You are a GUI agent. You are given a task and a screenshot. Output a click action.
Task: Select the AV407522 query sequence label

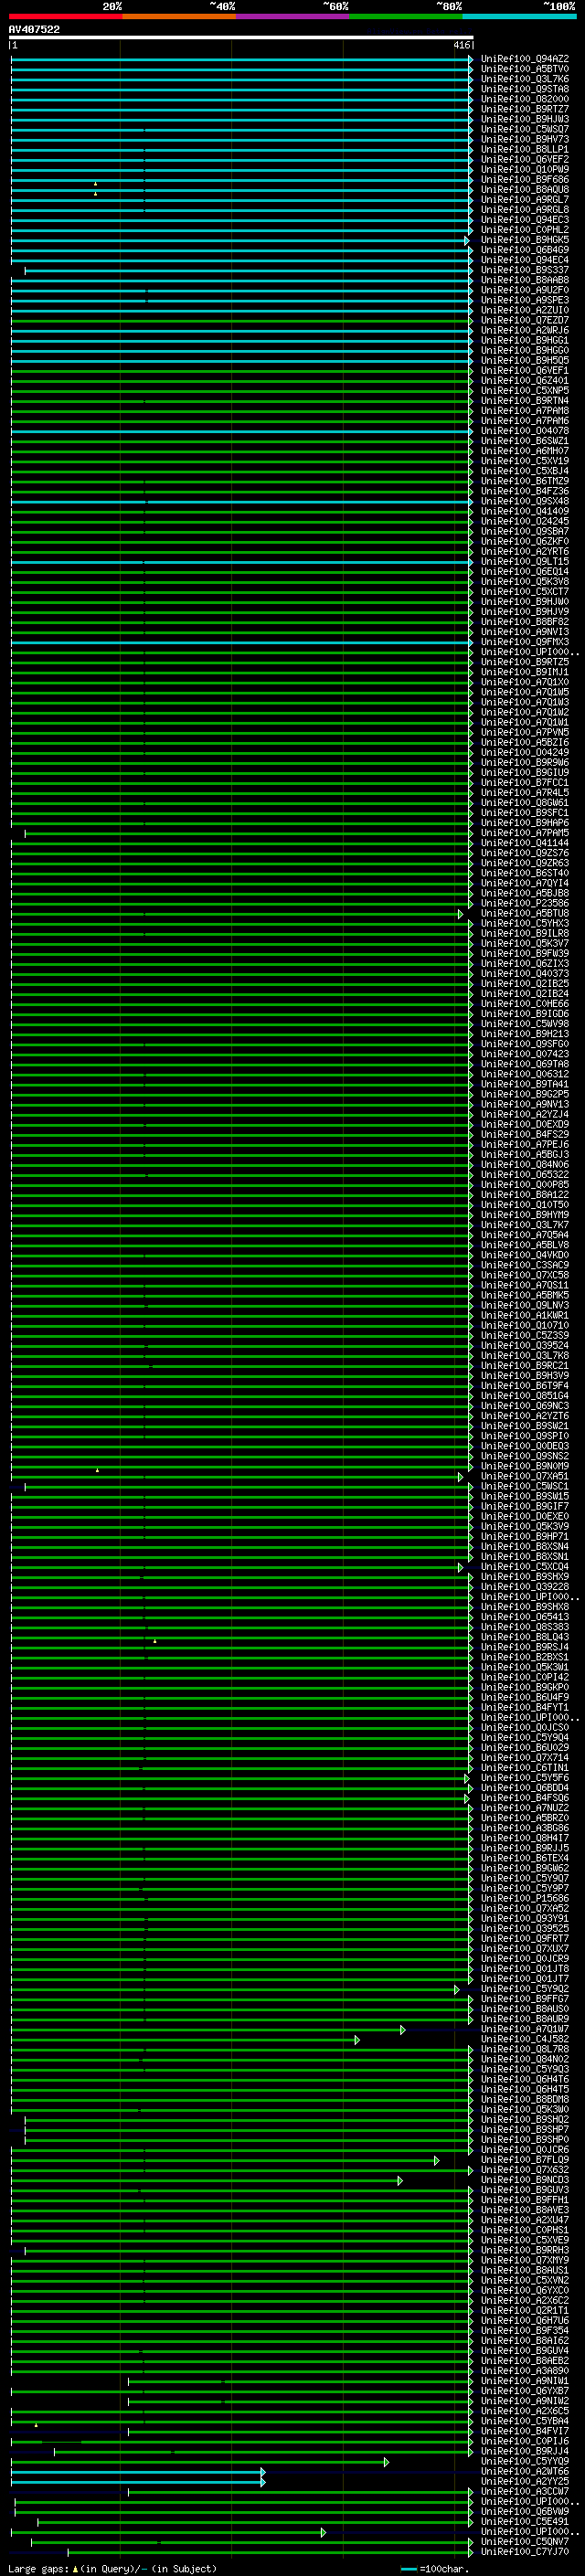click(x=34, y=29)
